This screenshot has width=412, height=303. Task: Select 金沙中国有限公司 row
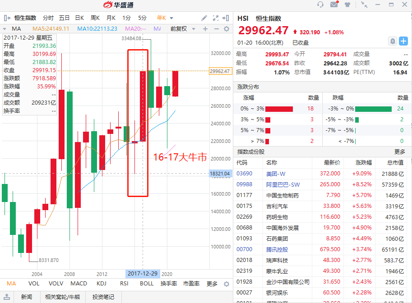tap(320, 282)
